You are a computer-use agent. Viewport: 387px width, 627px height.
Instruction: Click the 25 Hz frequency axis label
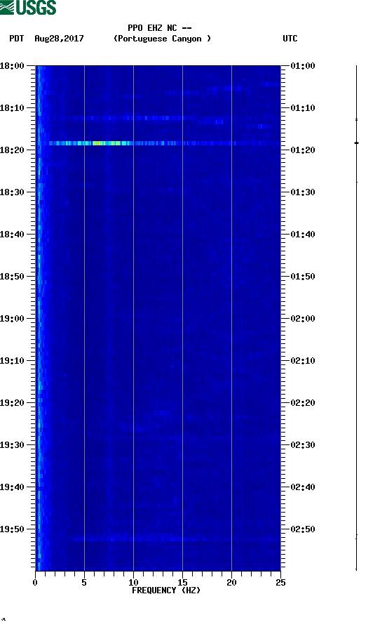280,583
